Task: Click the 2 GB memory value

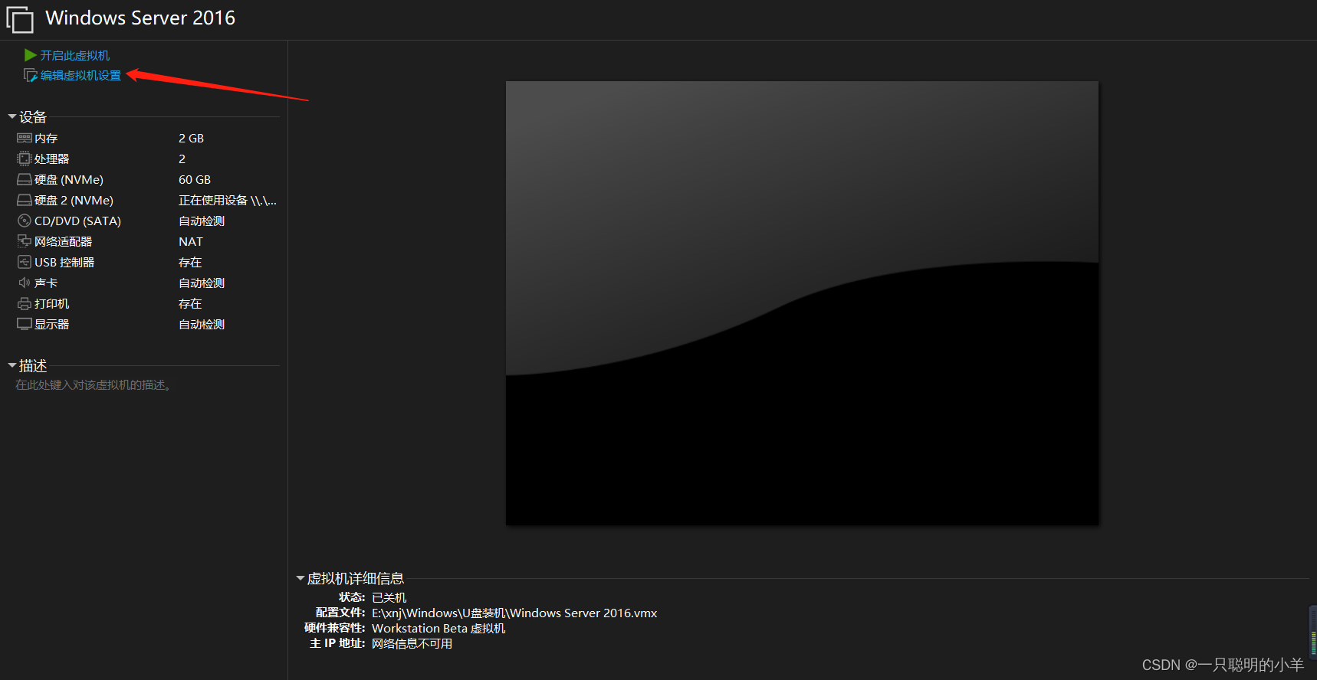Action: 192,139
